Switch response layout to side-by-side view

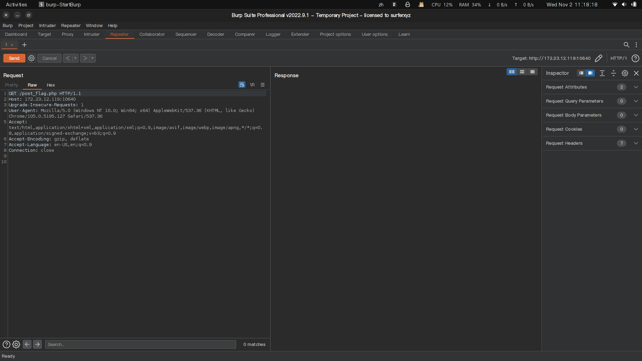512,72
